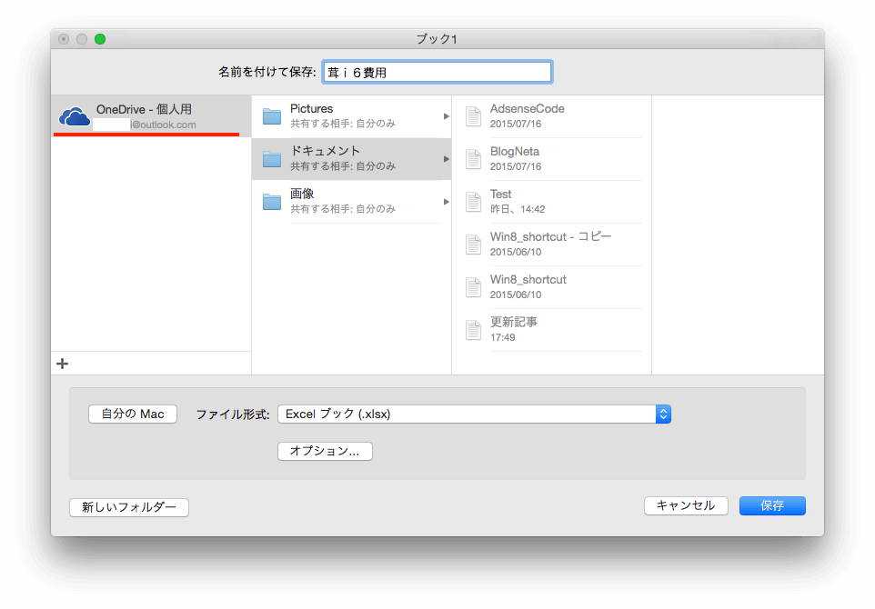This screenshot has height=609, width=875.
Task: Click the 自分の Mac button
Action: pos(133,414)
